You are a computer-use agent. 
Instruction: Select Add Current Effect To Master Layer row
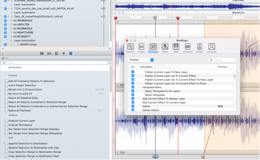181,99
